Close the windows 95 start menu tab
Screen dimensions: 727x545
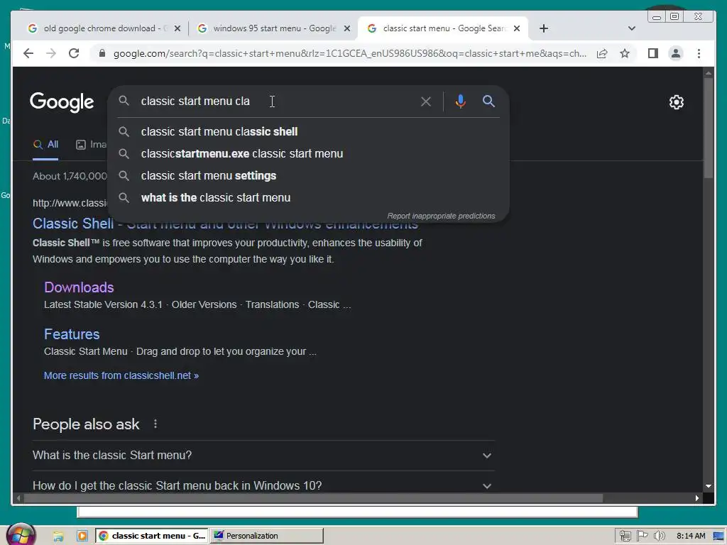[346, 28]
